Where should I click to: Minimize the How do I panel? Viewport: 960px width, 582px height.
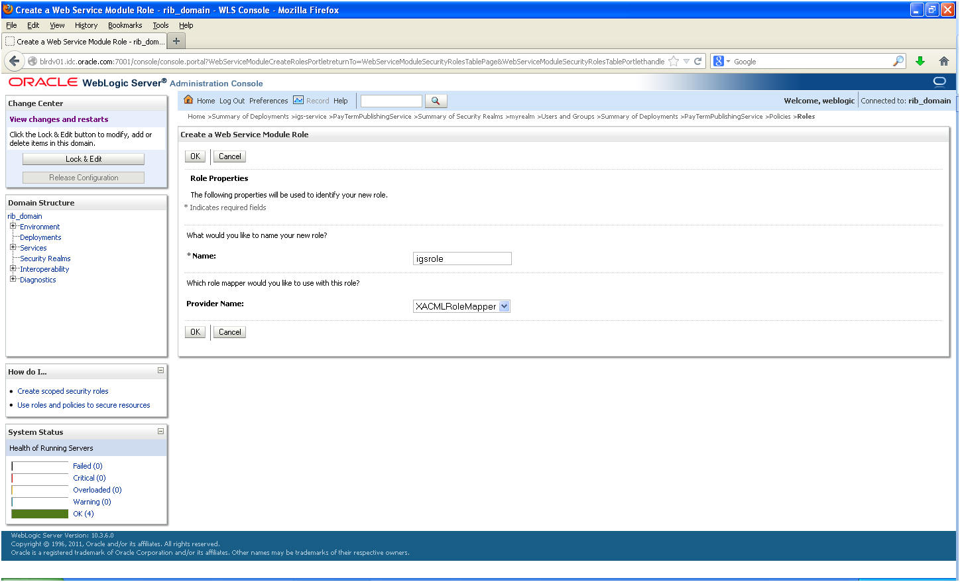tap(160, 371)
